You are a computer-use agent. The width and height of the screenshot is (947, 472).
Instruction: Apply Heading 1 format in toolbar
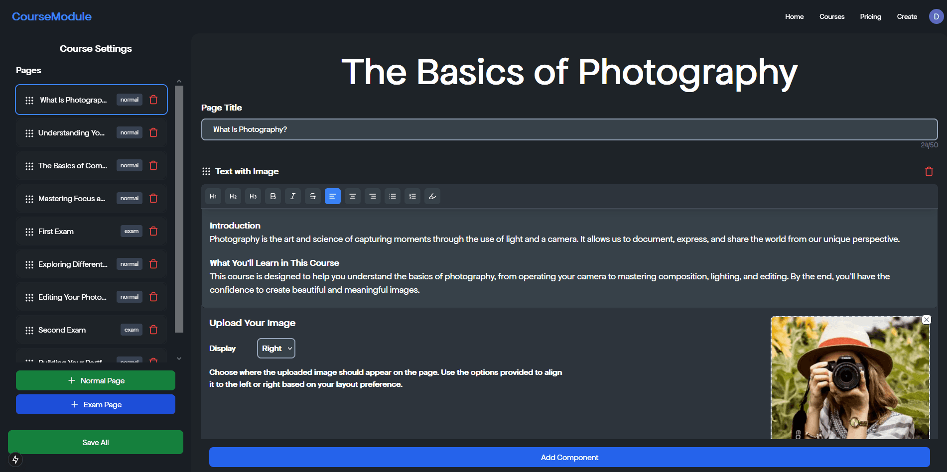point(213,196)
